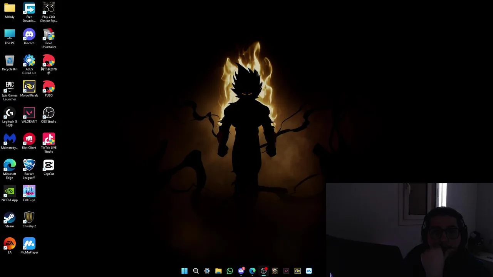493x277 pixels.
Task: Open MuMuPlayer from the taskbar
Action: coord(309,271)
